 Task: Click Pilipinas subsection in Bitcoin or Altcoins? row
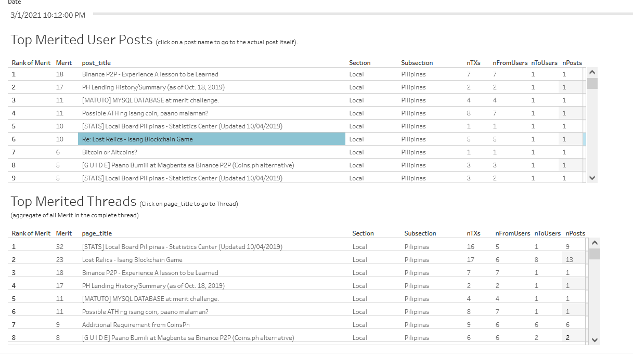pyautogui.click(x=414, y=152)
